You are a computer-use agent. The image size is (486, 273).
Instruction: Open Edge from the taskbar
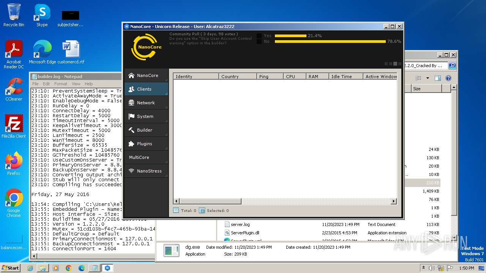(82, 268)
